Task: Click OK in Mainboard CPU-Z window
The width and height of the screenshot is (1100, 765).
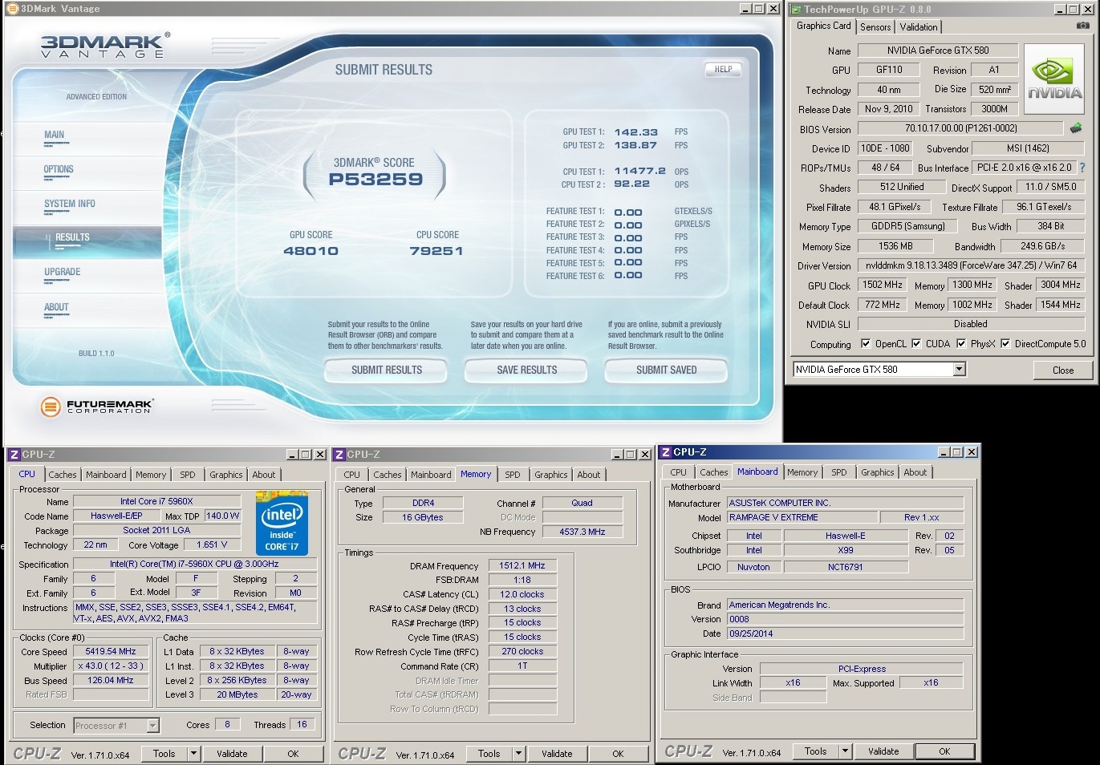Action: pyautogui.click(x=944, y=751)
